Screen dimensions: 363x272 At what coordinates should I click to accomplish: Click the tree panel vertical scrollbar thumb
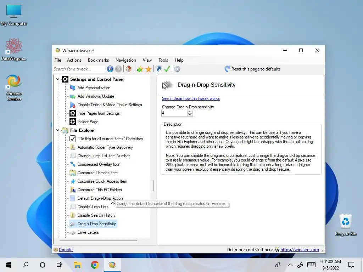[x=153, y=186]
